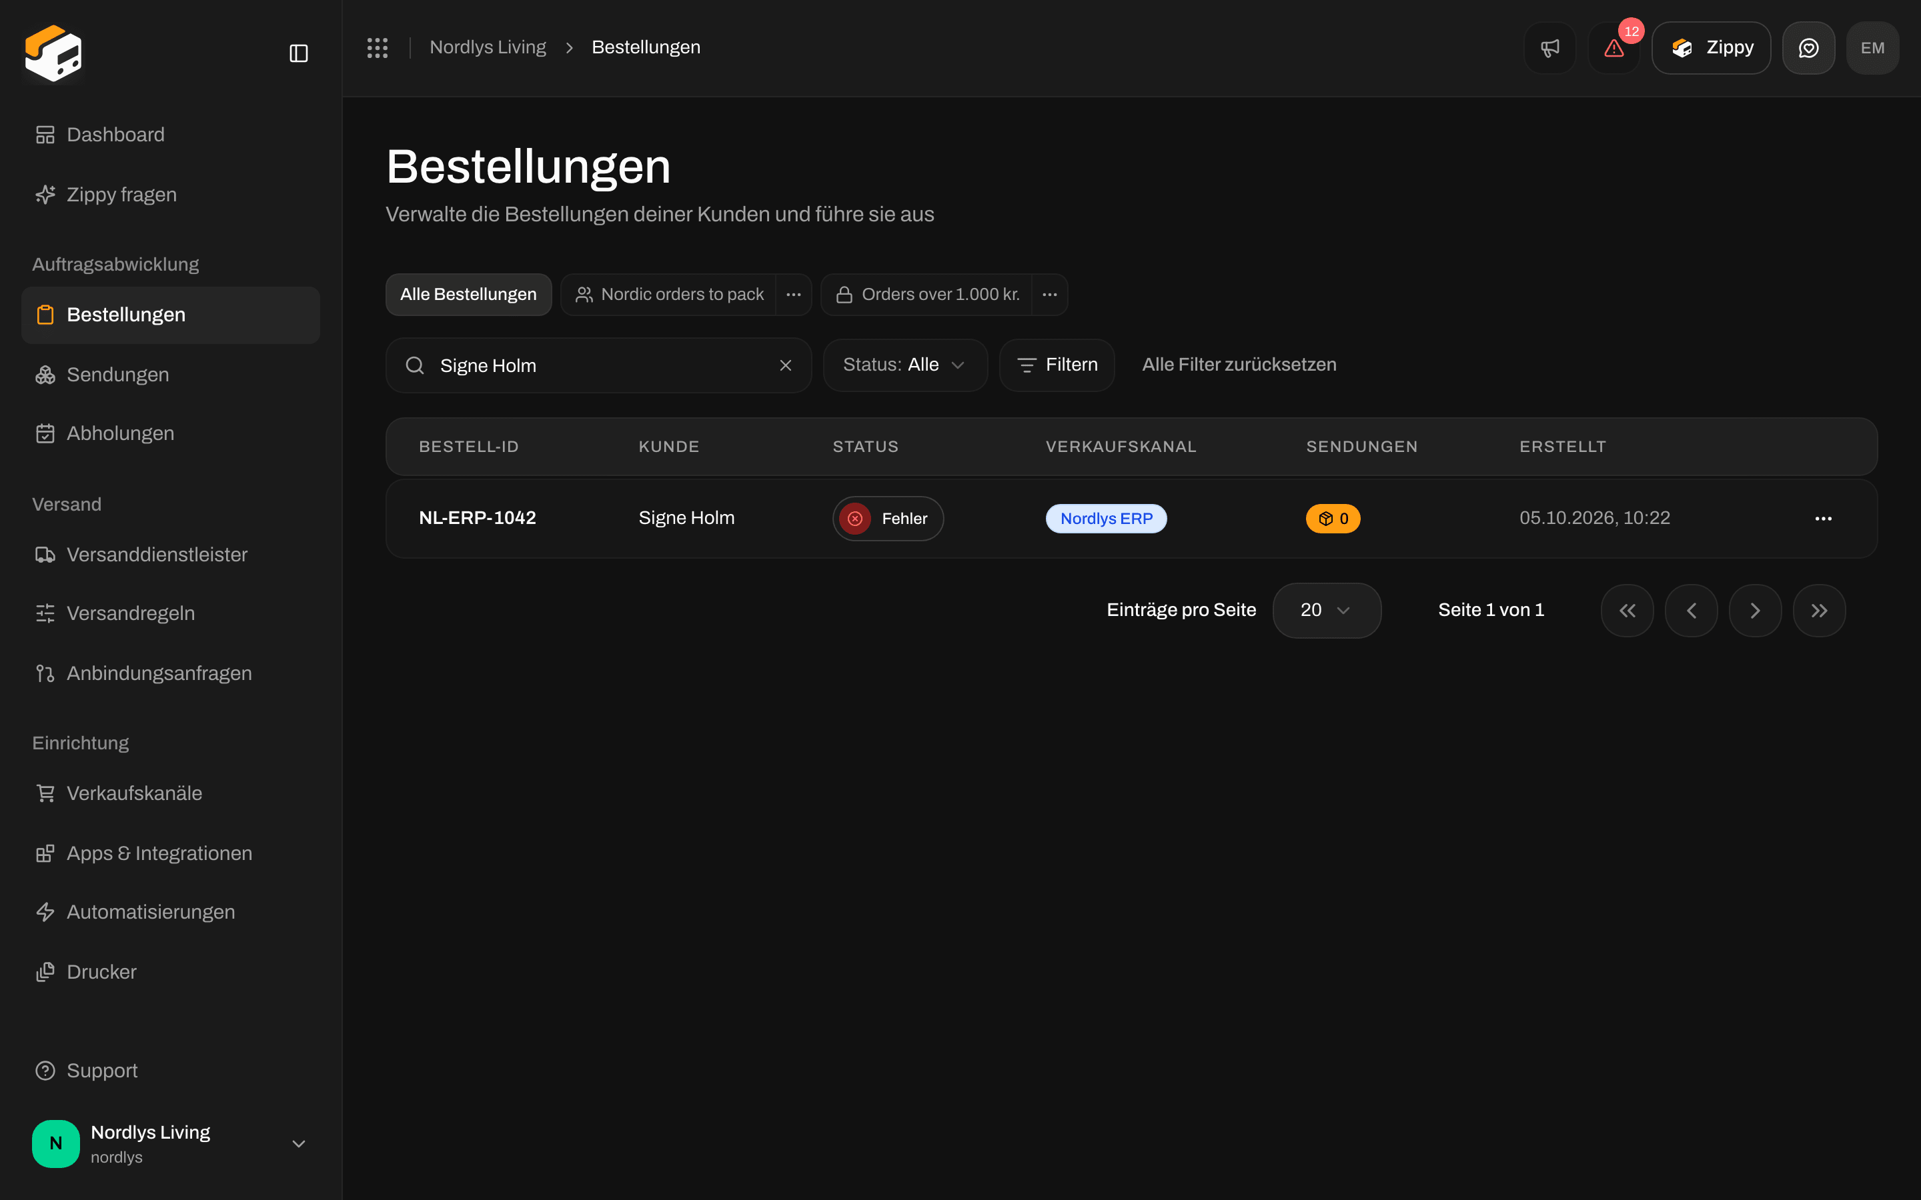Open announcements megaphone icon

point(1549,47)
